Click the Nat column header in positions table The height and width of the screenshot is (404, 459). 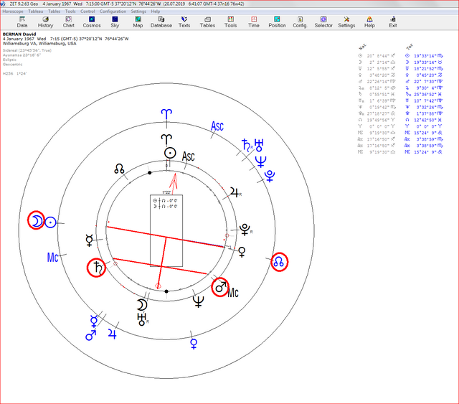click(x=362, y=47)
